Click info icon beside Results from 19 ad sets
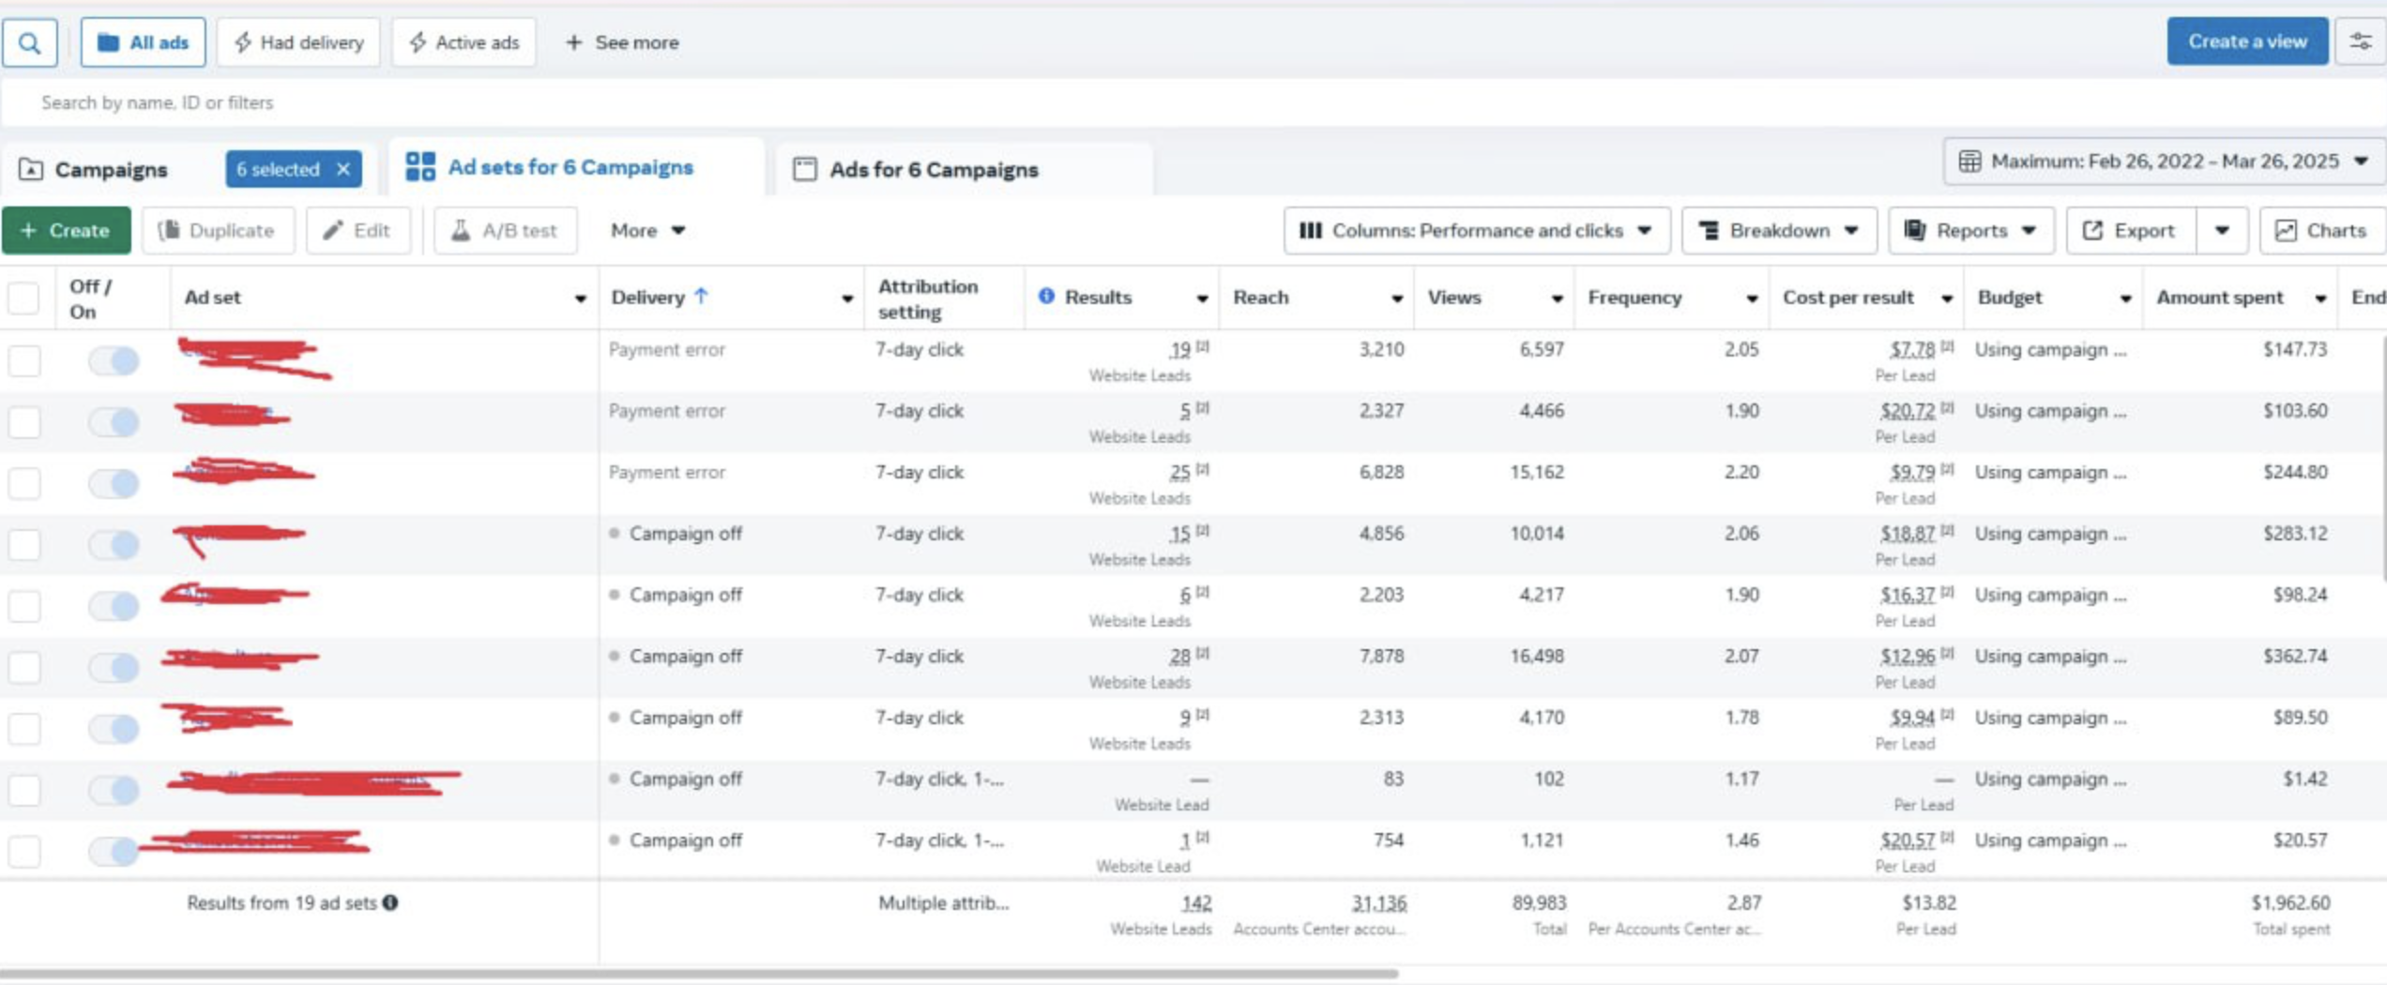2387x985 pixels. [x=390, y=902]
